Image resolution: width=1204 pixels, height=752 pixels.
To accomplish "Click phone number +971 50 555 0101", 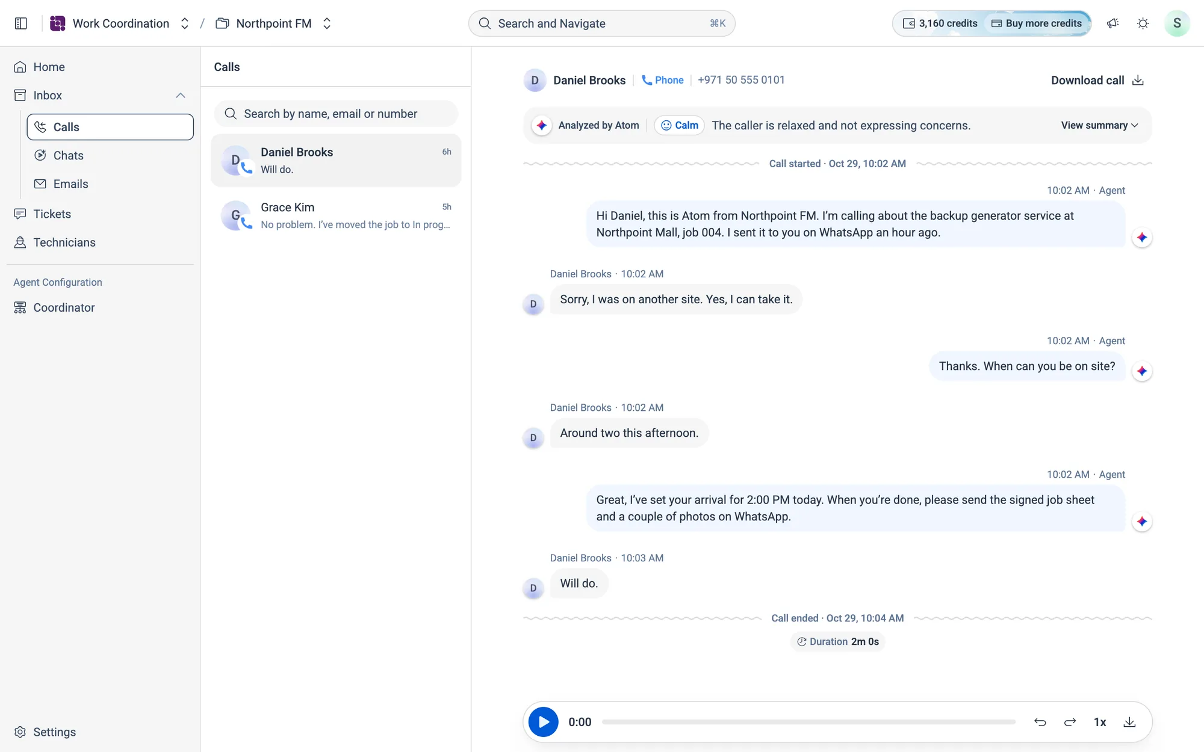I will (x=741, y=80).
